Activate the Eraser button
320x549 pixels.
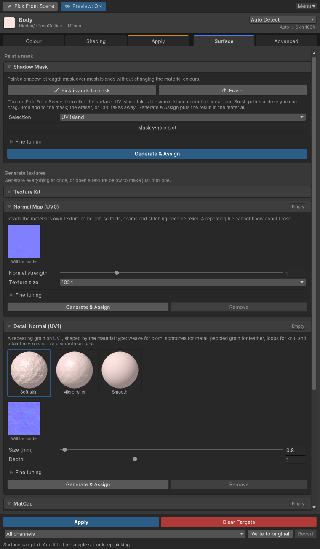click(x=233, y=90)
